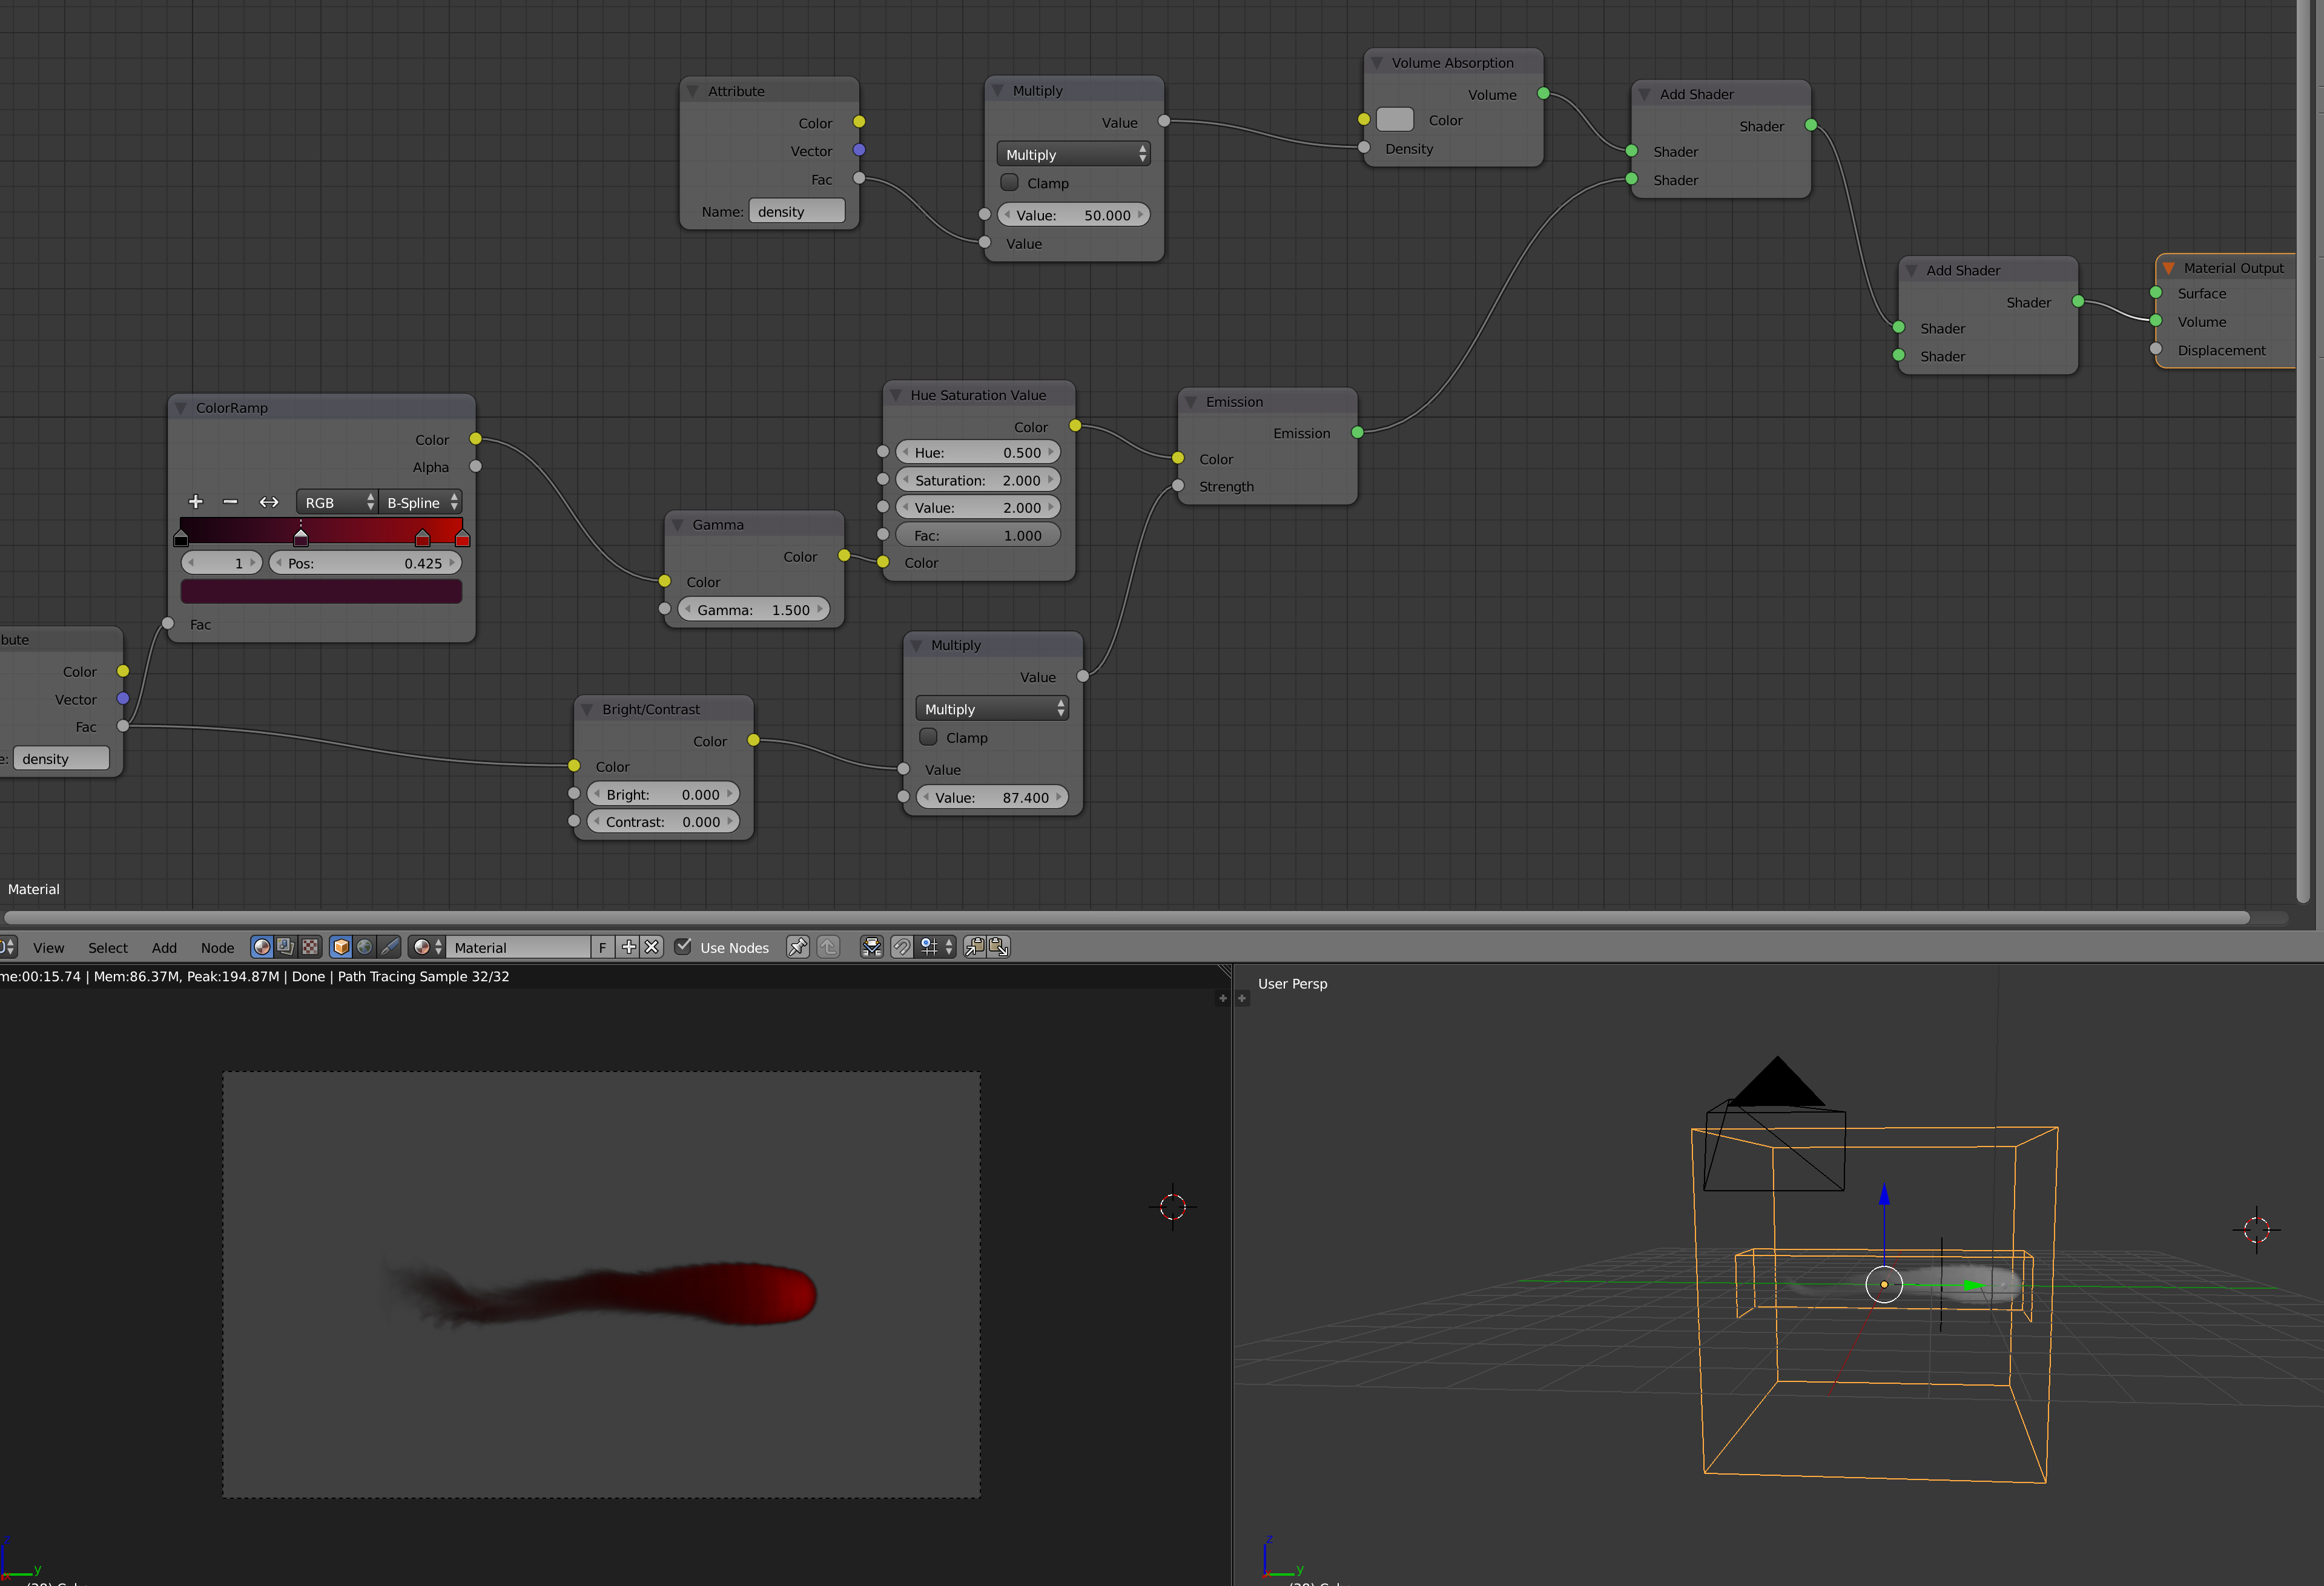
Task: Click the Fac 1.000 slider
Action: tap(978, 535)
